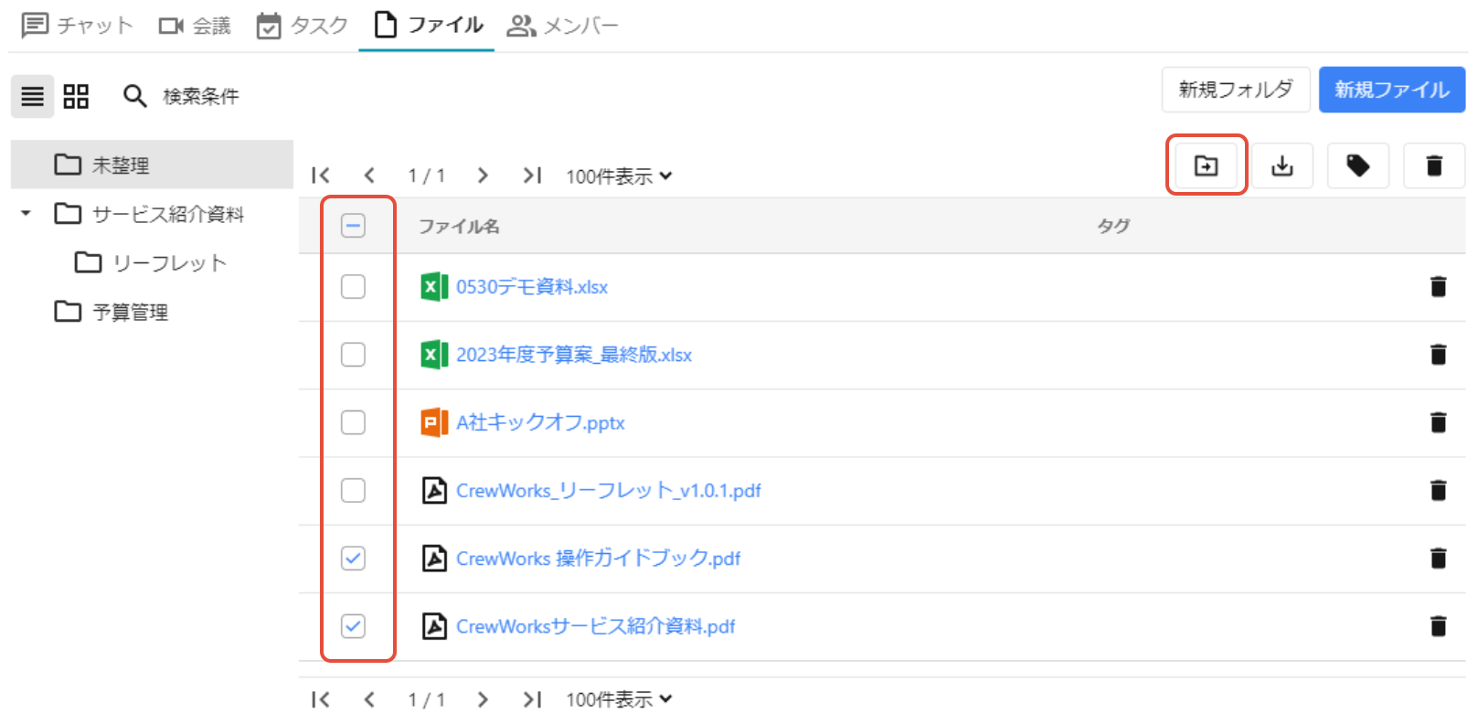Check the CrewWorks_リーフレット_v1.0.1.pdf checkbox
Image resolution: width=1478 pixels, height=724 pixels.
tap(353, 491)
